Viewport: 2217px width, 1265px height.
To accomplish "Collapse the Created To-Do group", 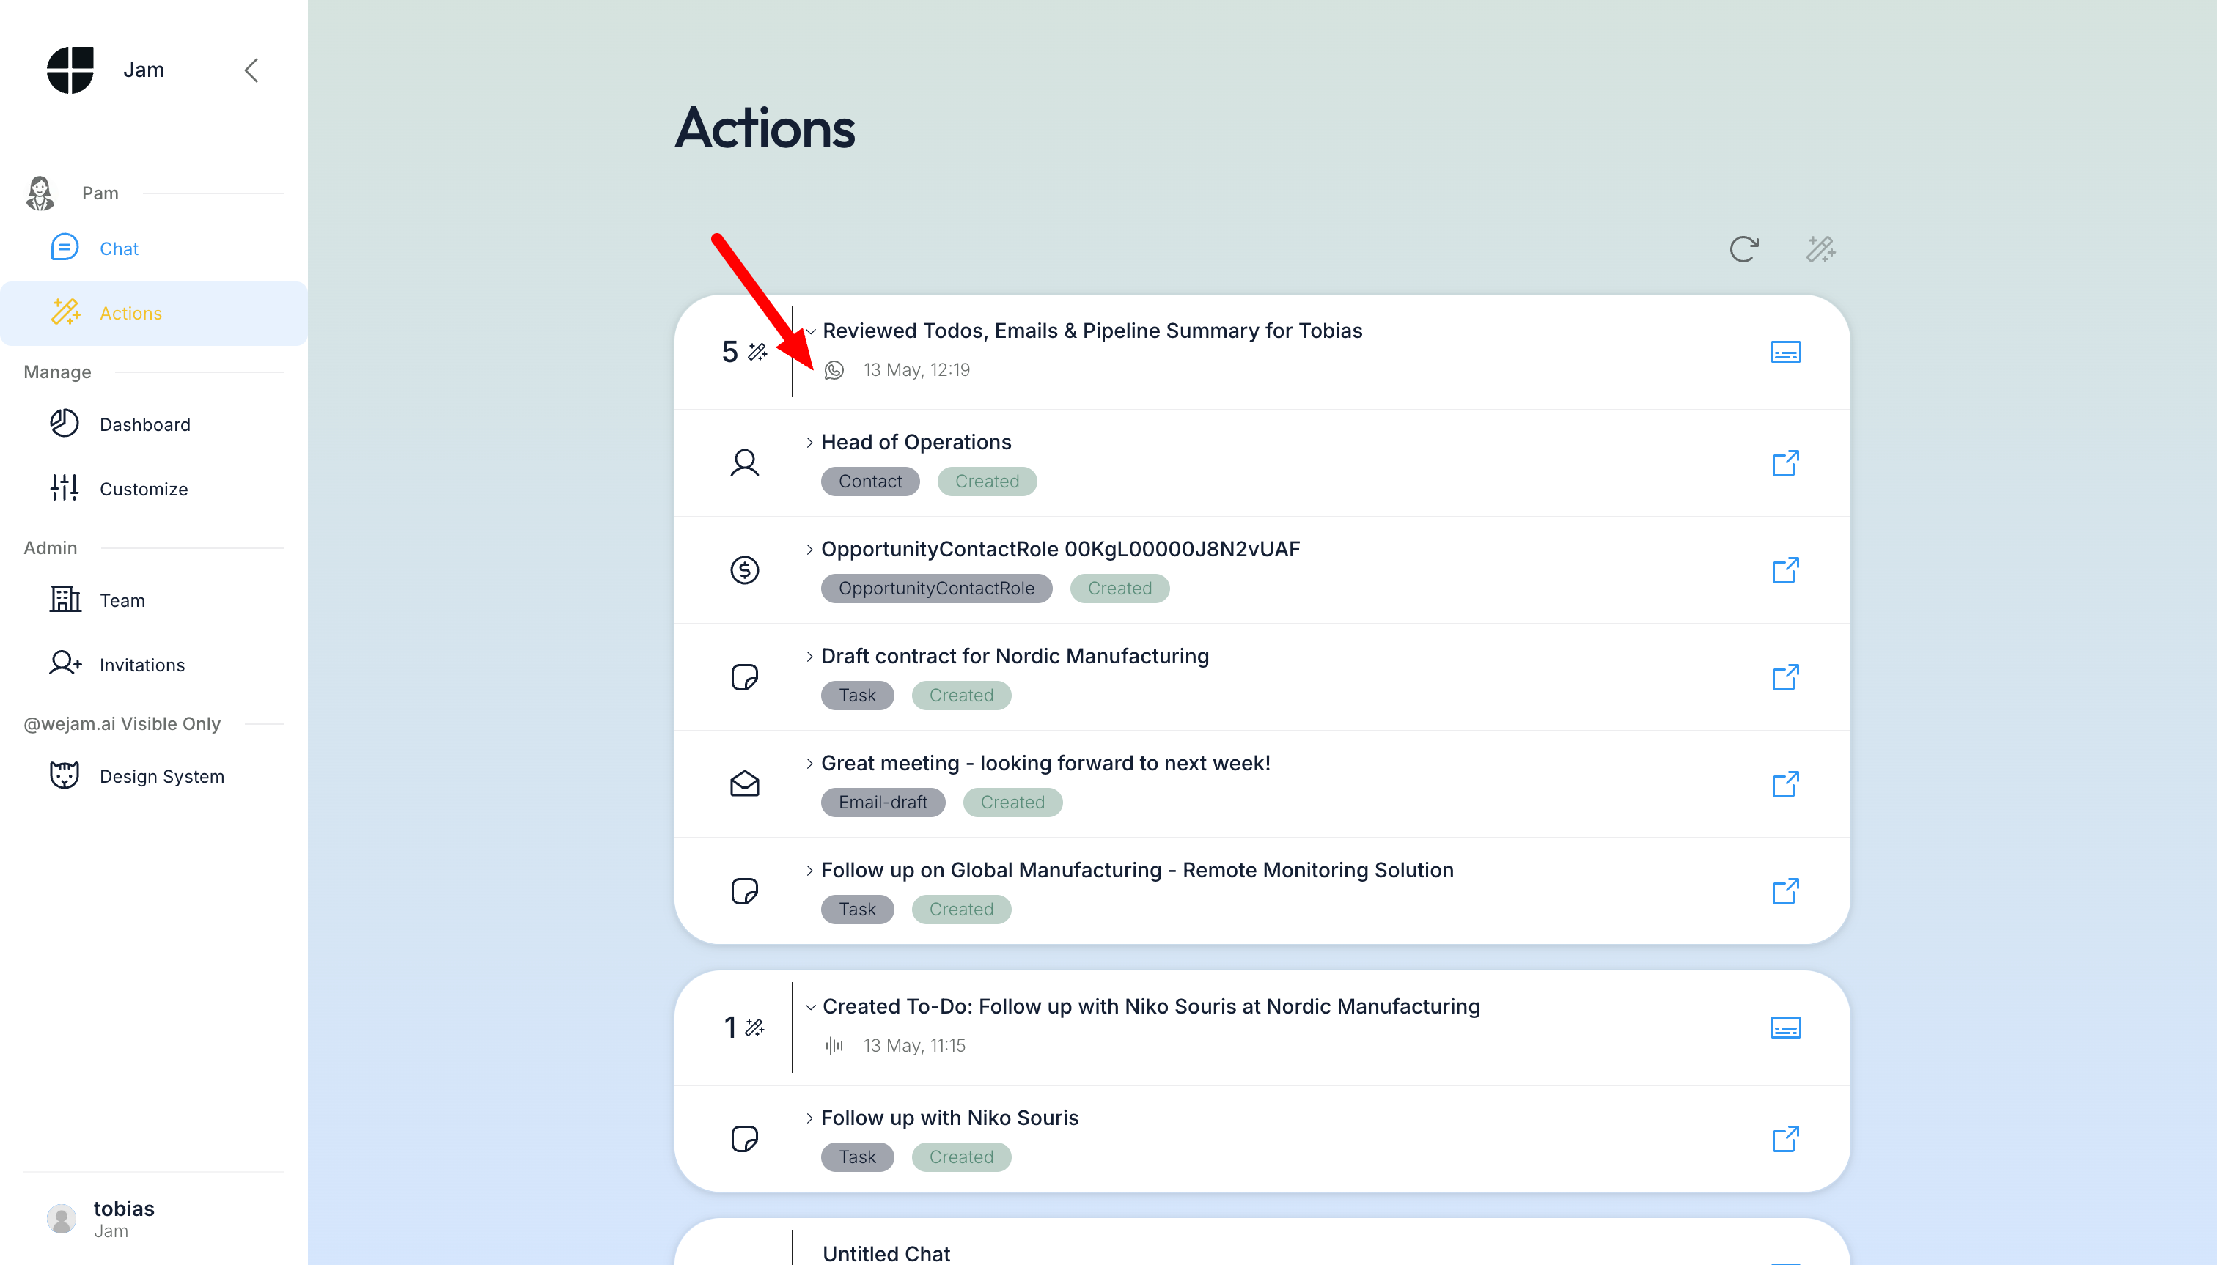I will point(810,1007).
